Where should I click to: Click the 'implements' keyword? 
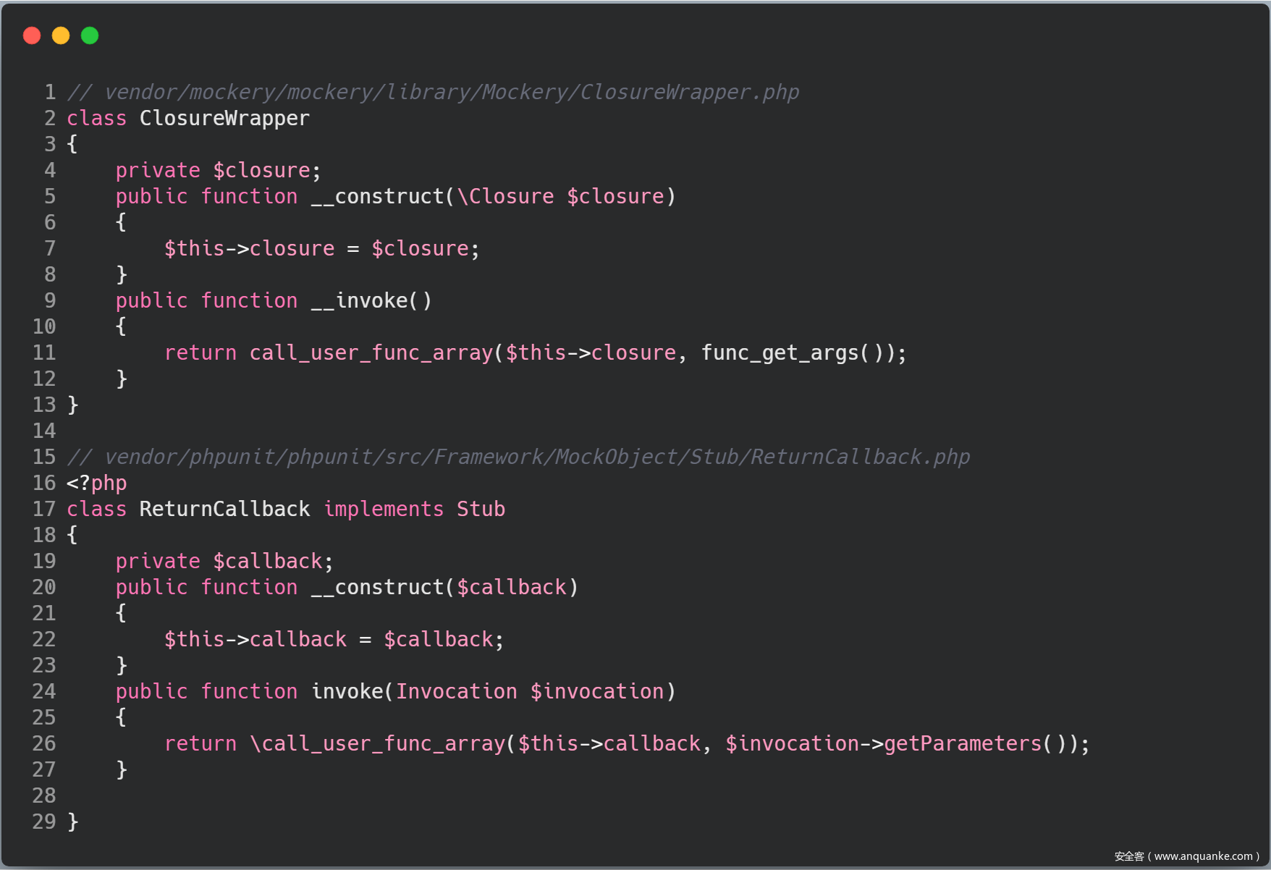point(384,510)
